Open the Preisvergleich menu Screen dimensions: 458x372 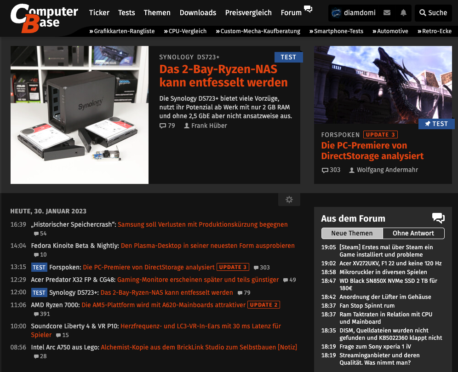pos(248,13)
